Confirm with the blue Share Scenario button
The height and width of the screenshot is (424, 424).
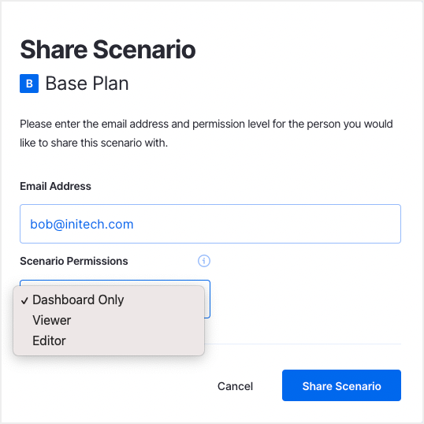point(341,385)
